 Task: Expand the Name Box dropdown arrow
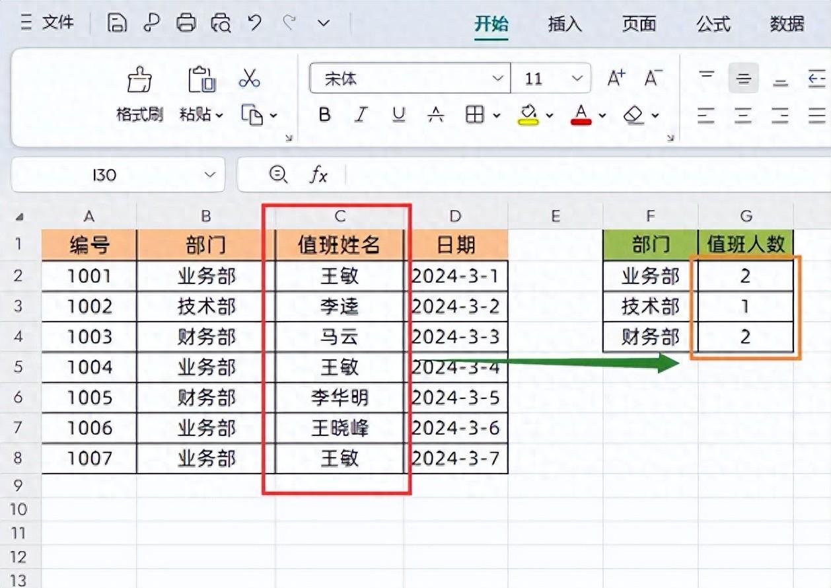(210, 175)
